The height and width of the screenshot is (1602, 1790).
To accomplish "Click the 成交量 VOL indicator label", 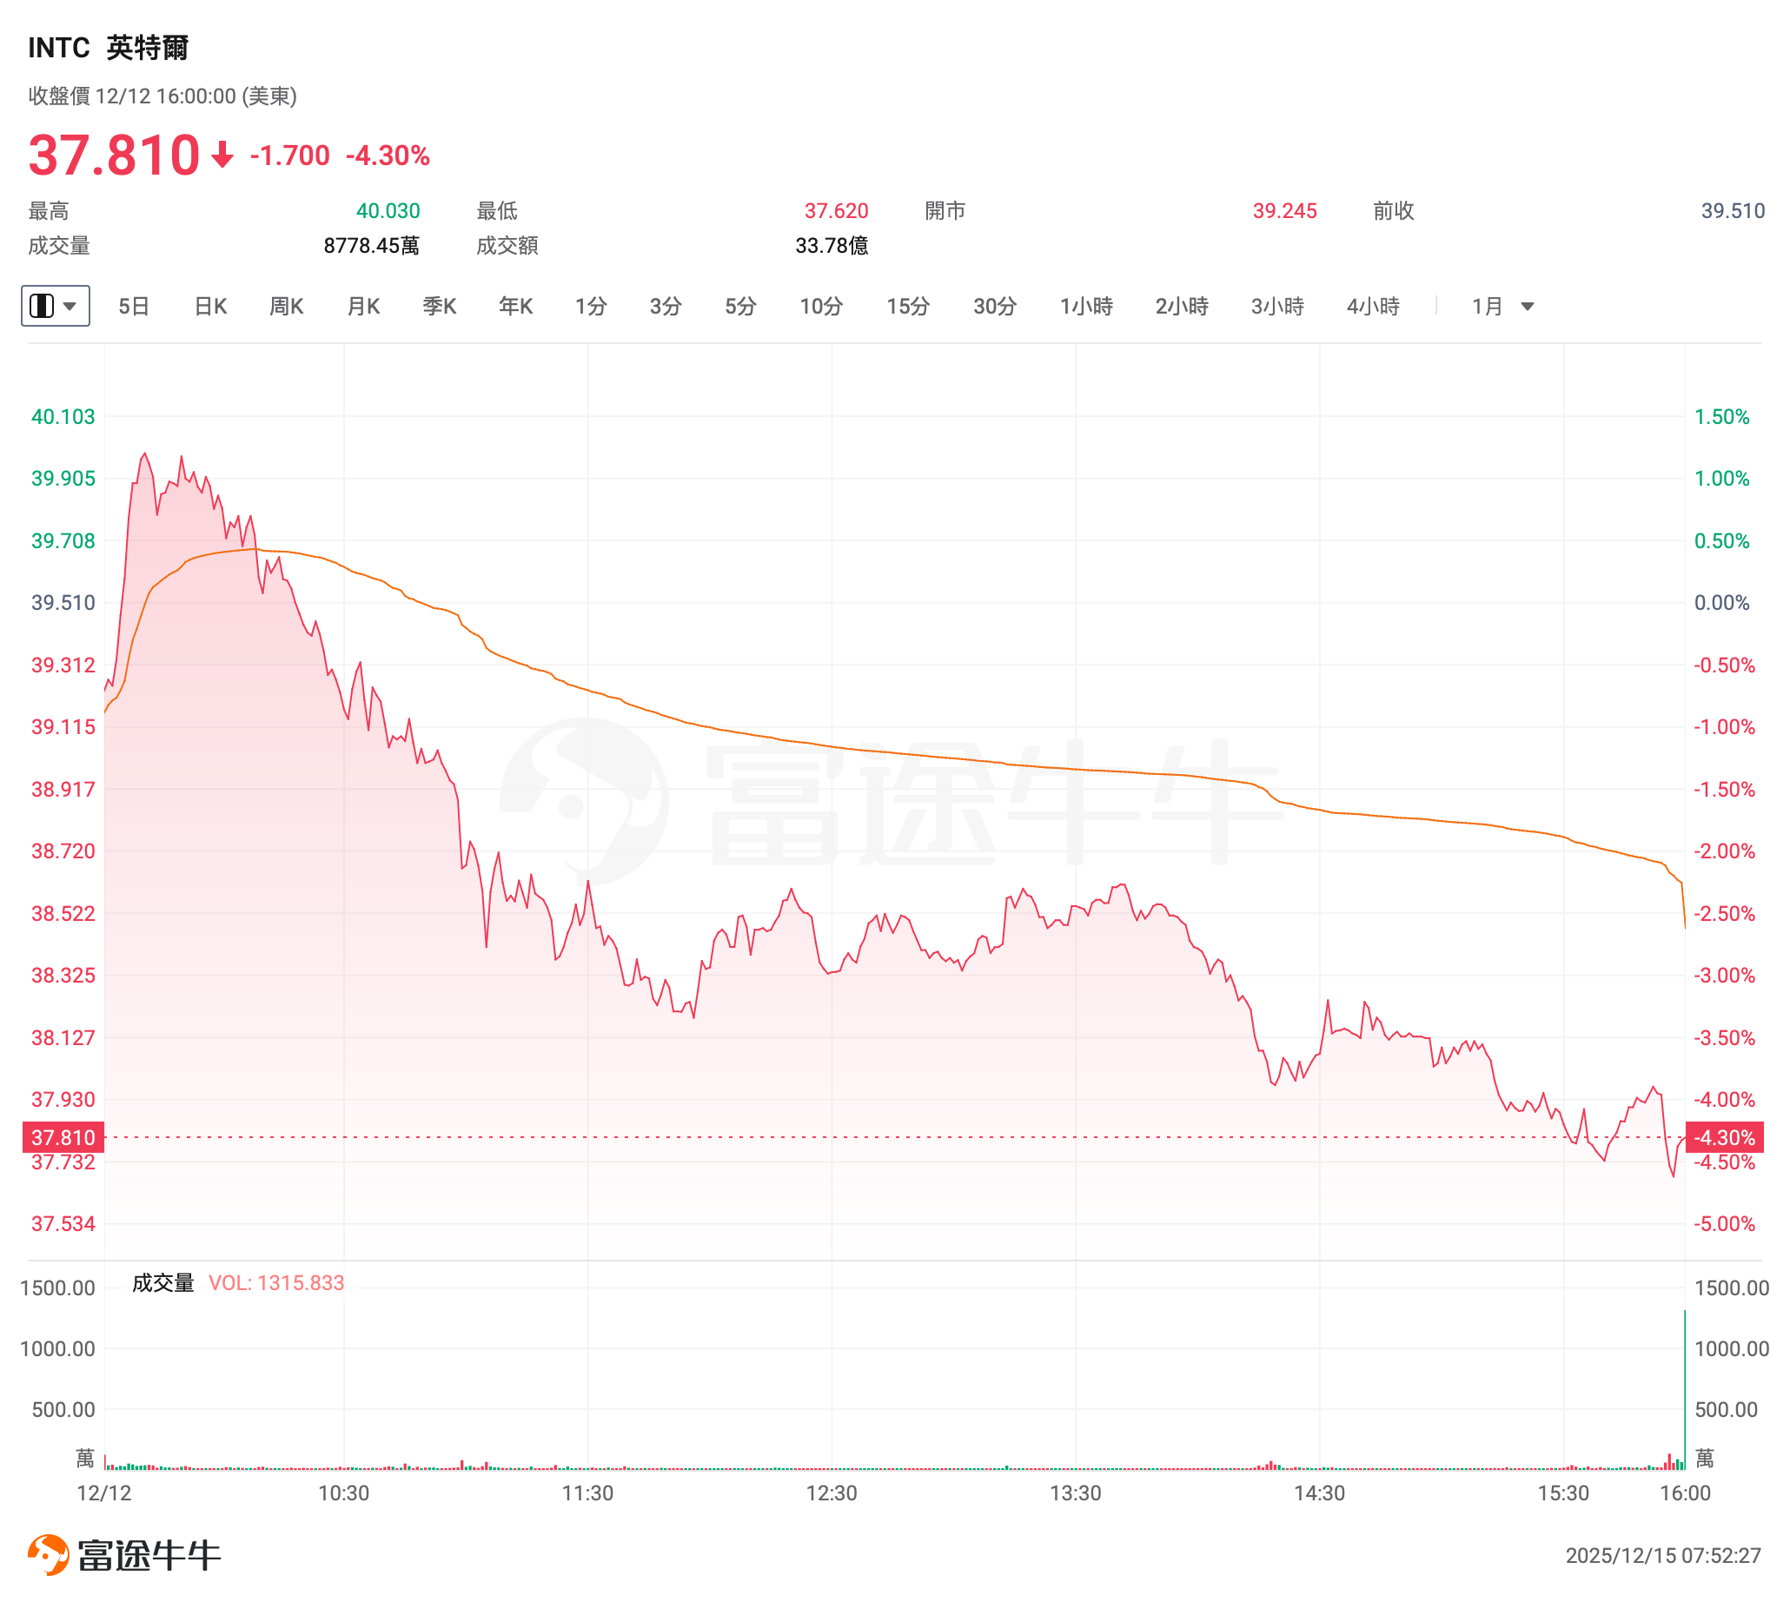I will [238, 1282].
